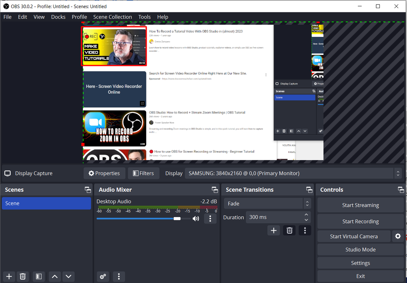The height and width of the screenshot is (283, 407).
Task: Adjust Desktop Audio volume slider handle
Action: 177,219
